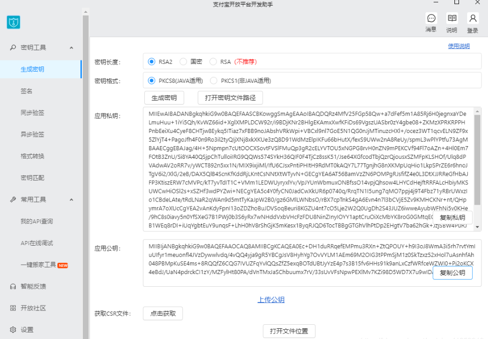Viewport: 488px width, 339px height.
Task: Click inside the 应用公钥 text area
Action: click(312, 263)
